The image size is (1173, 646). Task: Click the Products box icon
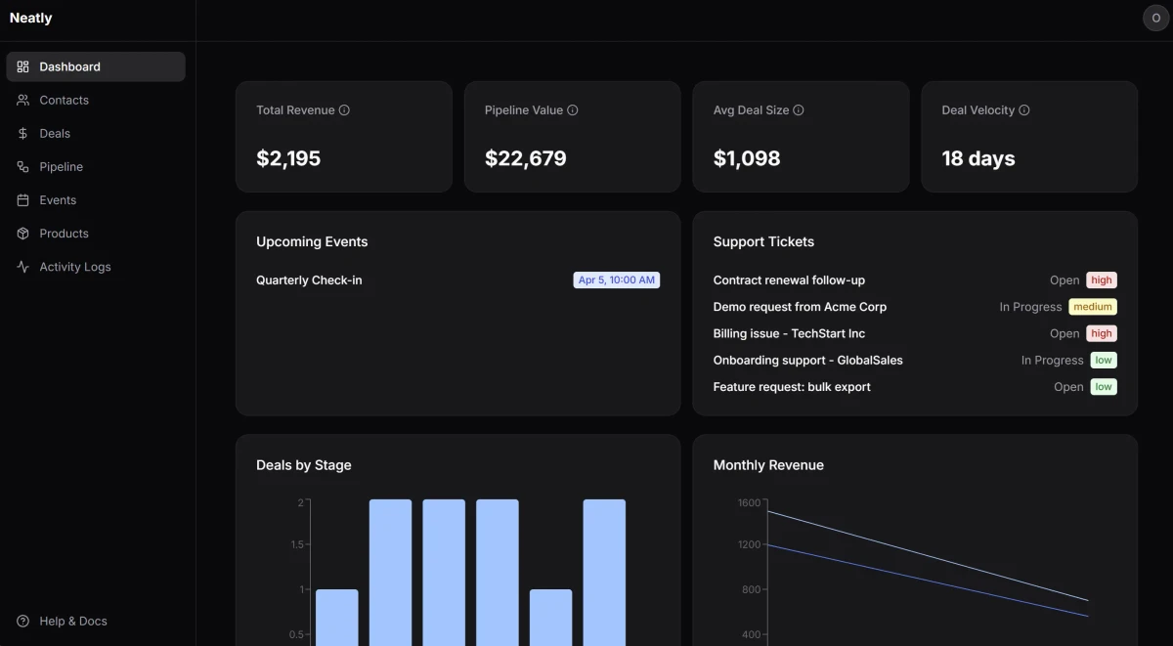point(22,233)
